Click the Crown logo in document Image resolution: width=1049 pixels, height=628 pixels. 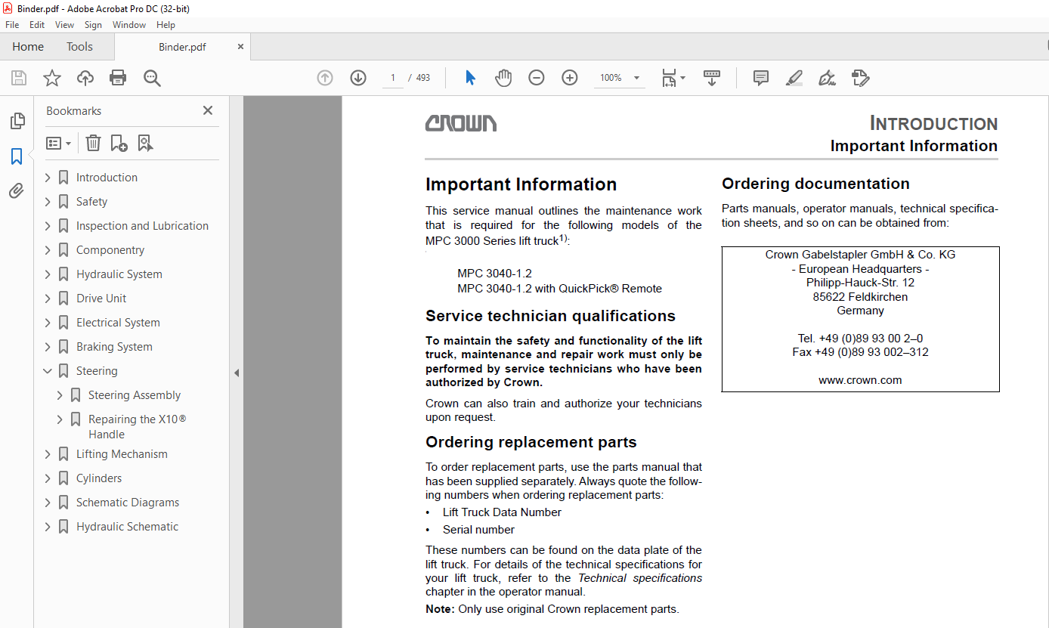click(x=461, y=123)
